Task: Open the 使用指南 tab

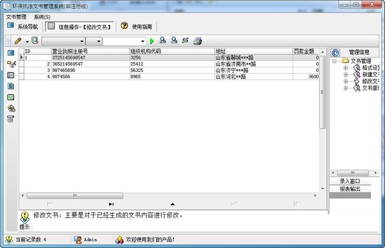Action: coord(137,26)
